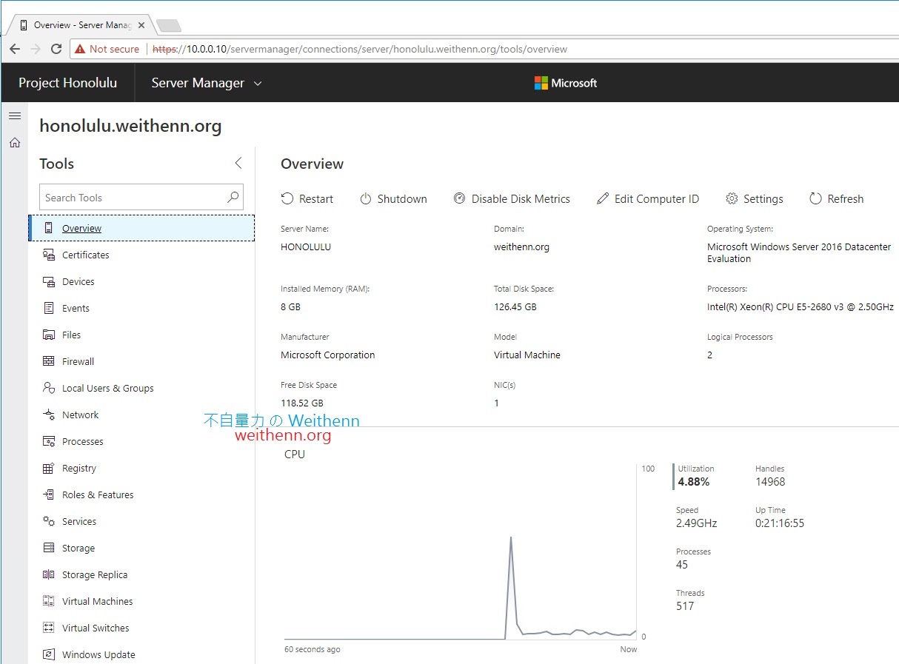899x664 pixels.
Task: Click the Events log icon
Action: [49, 308]
